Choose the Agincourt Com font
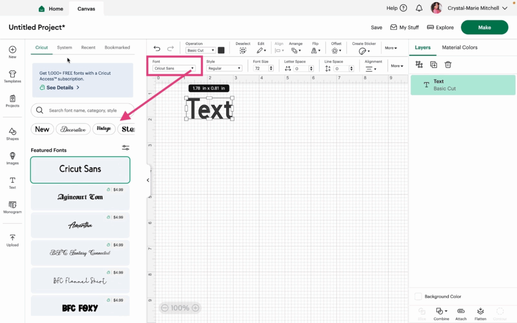This screenshot has width=517, height=323. 80,197
